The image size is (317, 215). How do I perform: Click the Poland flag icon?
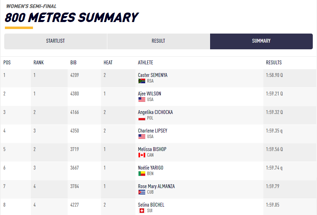142,118
